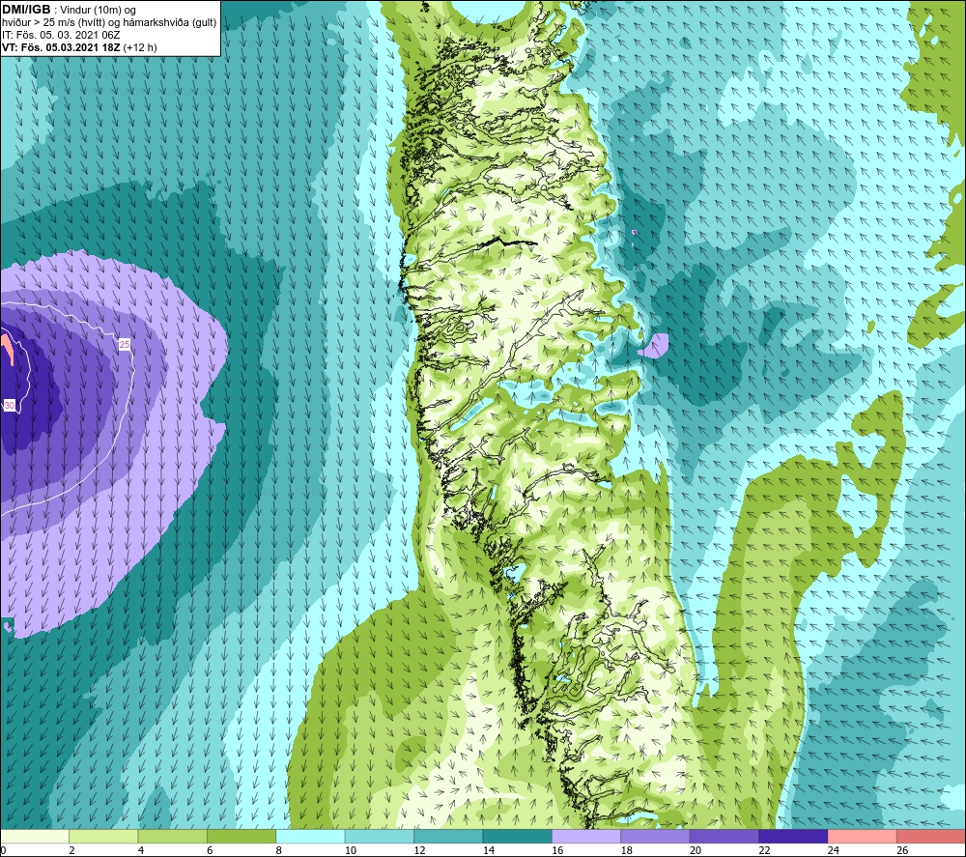966x857 pixels.
Task: Select the 'IT: Fös. 05. 03. 2021 06Z' line
Action: point(61,35)
